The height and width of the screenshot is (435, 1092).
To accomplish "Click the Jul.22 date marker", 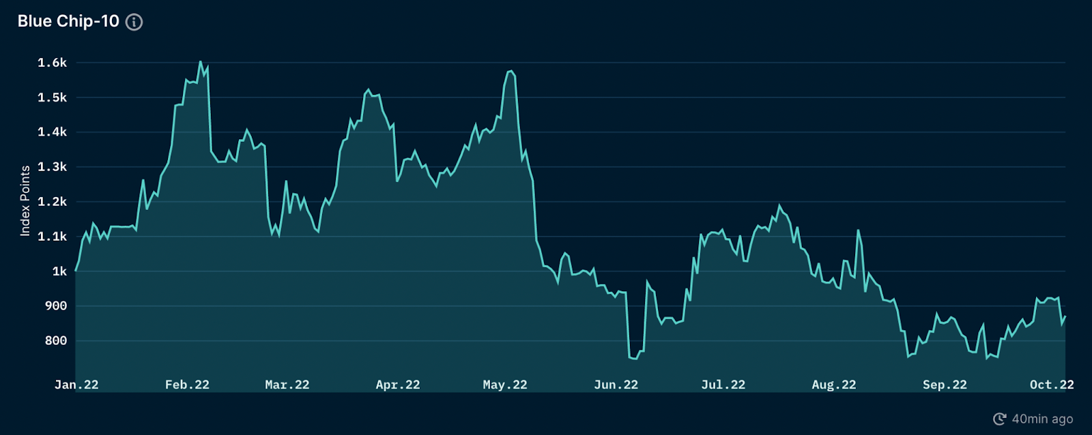I will [x=723, y=385].
